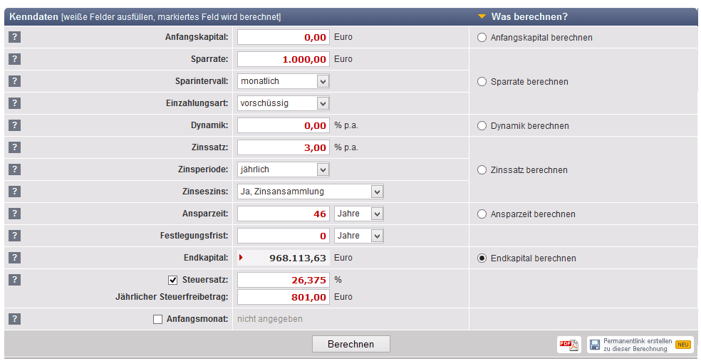Uncheck the Steuersatz checkbox

tap(172, 280)
